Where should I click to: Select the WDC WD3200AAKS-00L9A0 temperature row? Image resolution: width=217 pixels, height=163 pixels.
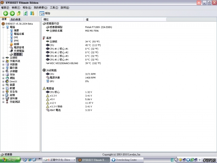tap(73, 63)
